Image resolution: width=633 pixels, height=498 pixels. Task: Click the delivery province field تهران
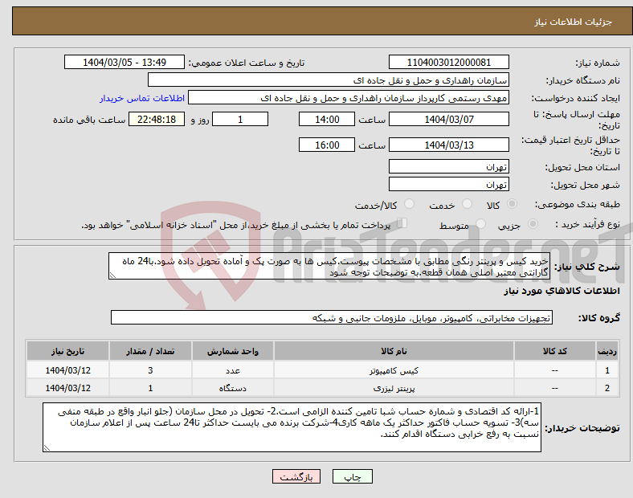[x=448, y=166]
